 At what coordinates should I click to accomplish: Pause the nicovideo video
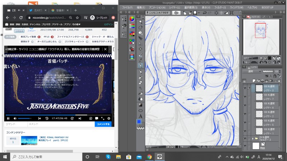pyautogui.click(x=8, y=118)
